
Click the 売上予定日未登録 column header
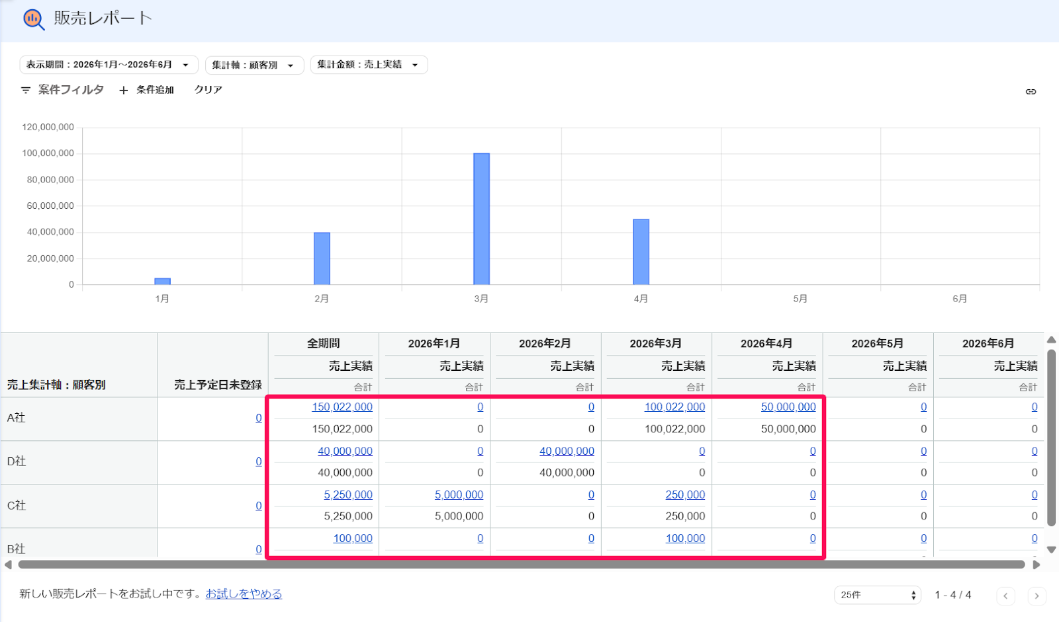218,385
